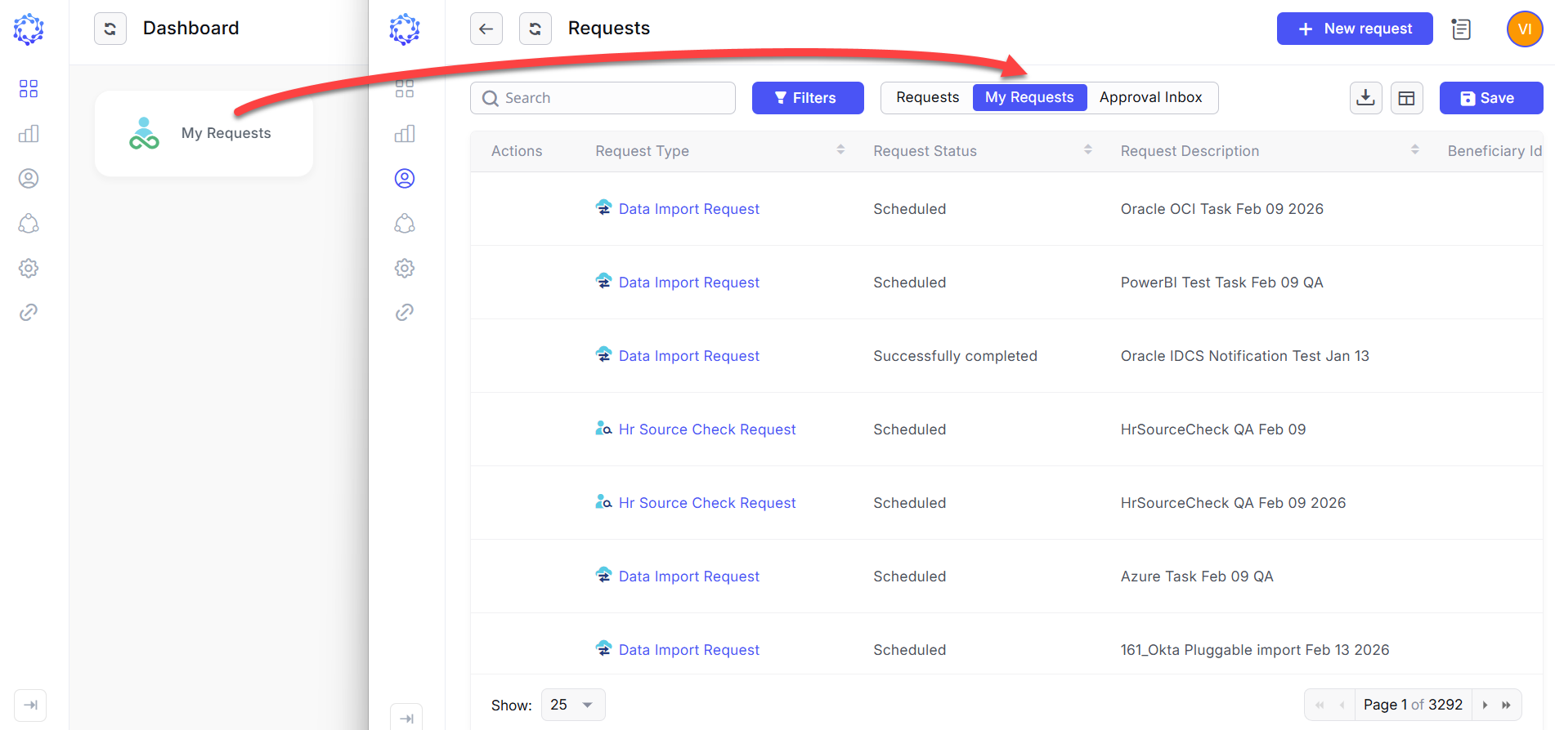Open the chart icon in left sidebar
The width and height of the screenshot is (1555, 730).
(29, 134)
